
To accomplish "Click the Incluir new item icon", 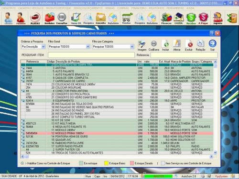I will click(165, 46).
